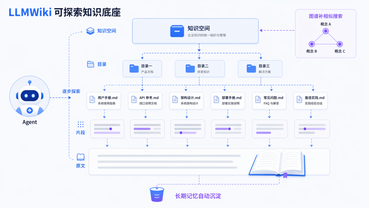The image size is (369, 208).
Task: Open the blue folder icon of 目录一
Action: 134,68
